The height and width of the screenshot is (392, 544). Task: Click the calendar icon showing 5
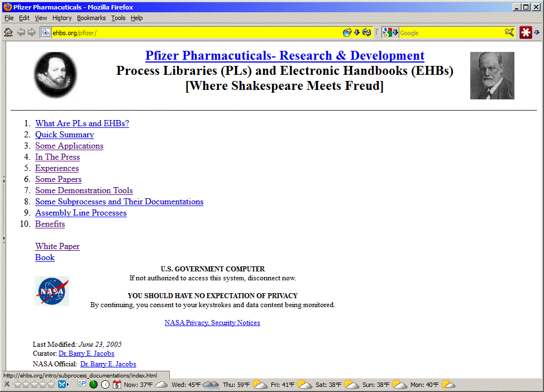117,384
